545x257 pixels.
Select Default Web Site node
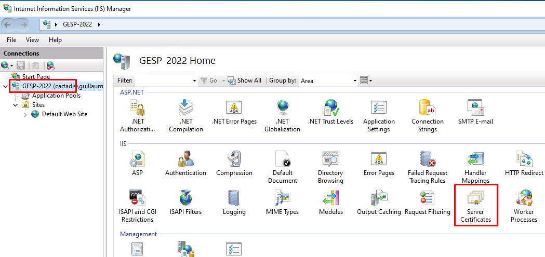(64, 114)
